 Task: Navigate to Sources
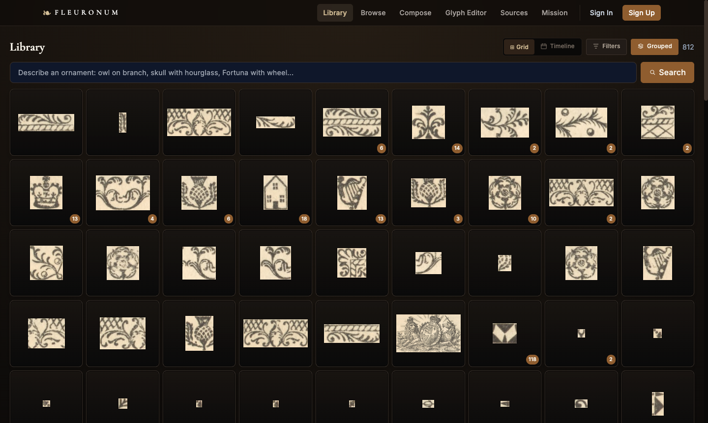tap(514, 13)
